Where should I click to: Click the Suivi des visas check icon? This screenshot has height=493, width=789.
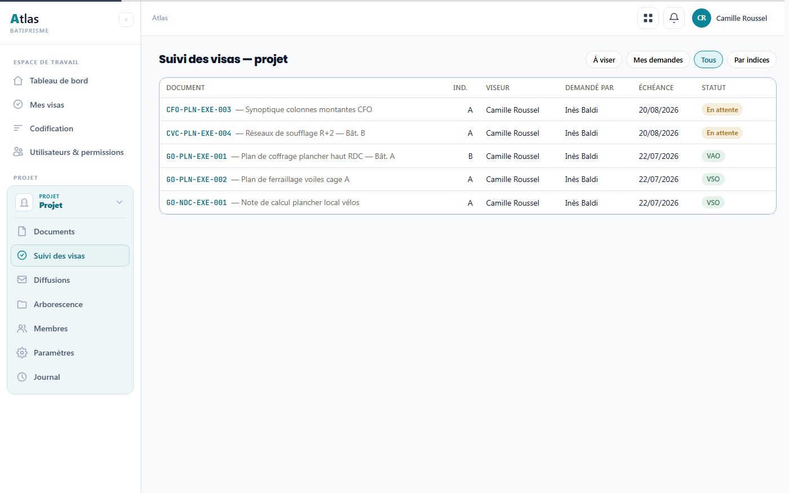[22, 256]
